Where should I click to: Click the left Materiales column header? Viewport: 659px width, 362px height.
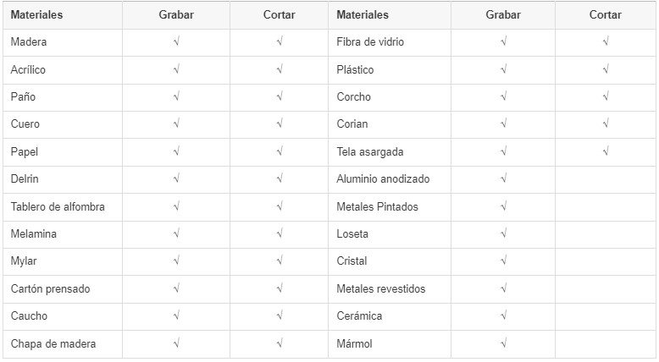[x=36, y=14]
